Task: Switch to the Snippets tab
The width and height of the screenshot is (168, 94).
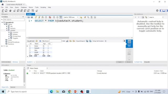Action: pyautogui.click(x=147, y=62)
